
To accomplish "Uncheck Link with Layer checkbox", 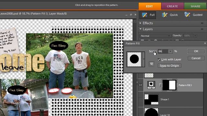I will click(159, 60).
